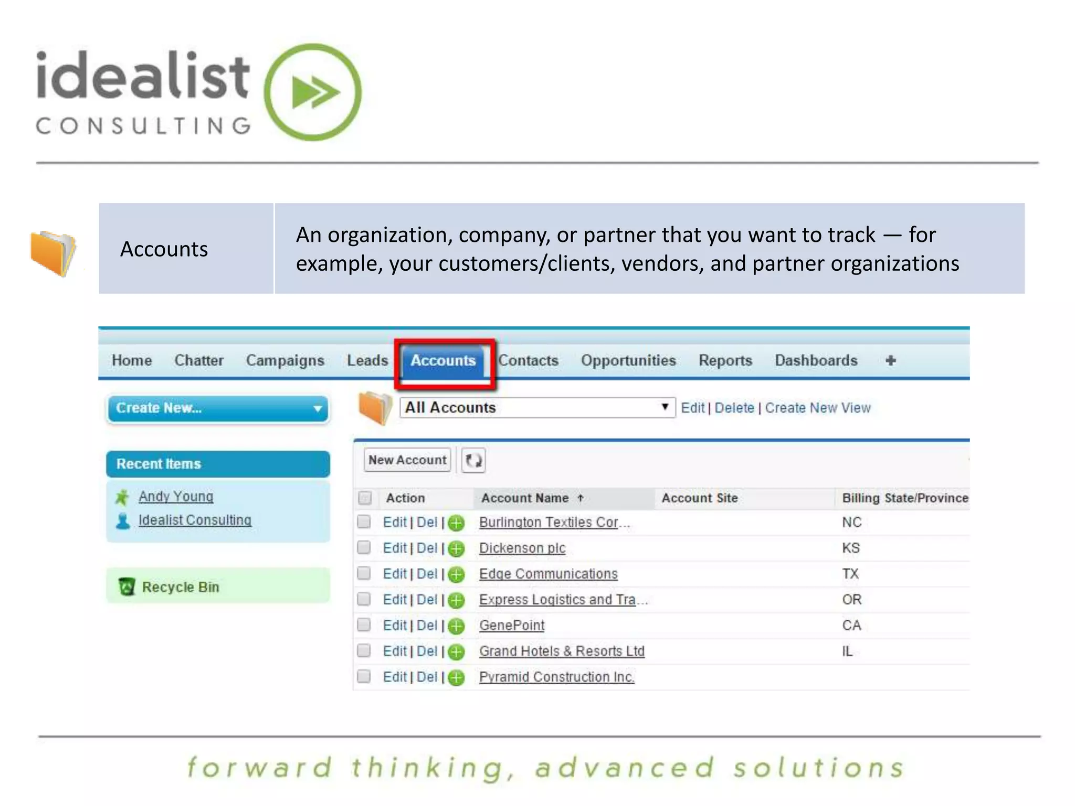Viewport: 1075px width, 806px height.
Task: Click the NC billing state cell
Action: pos(852,523)
